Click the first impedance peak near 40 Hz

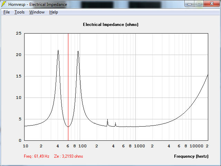click(x=58, y=50)
